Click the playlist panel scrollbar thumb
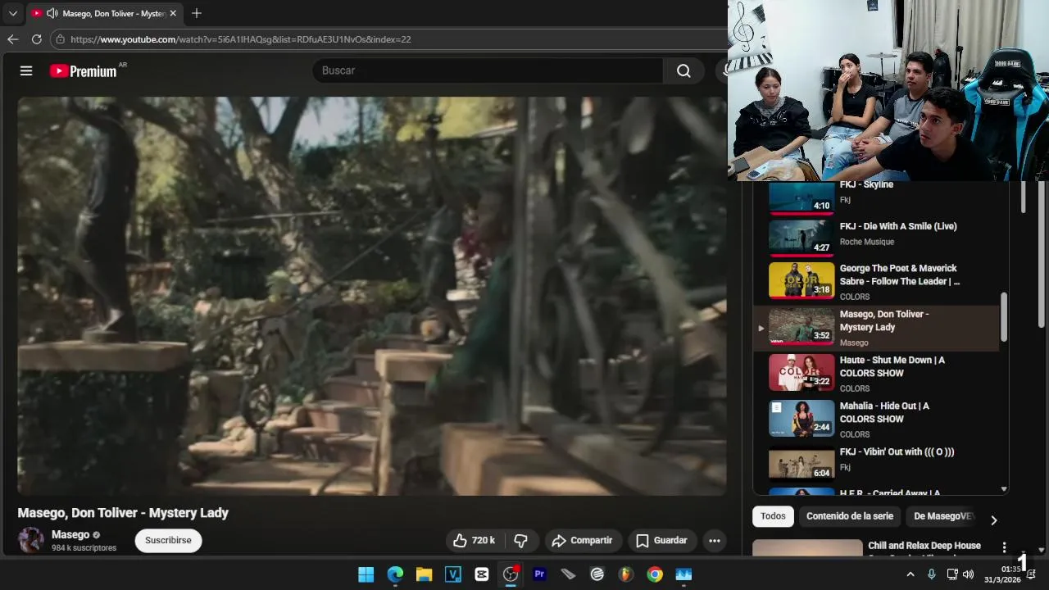The image size is (1049, 590). click(1004, 317)
